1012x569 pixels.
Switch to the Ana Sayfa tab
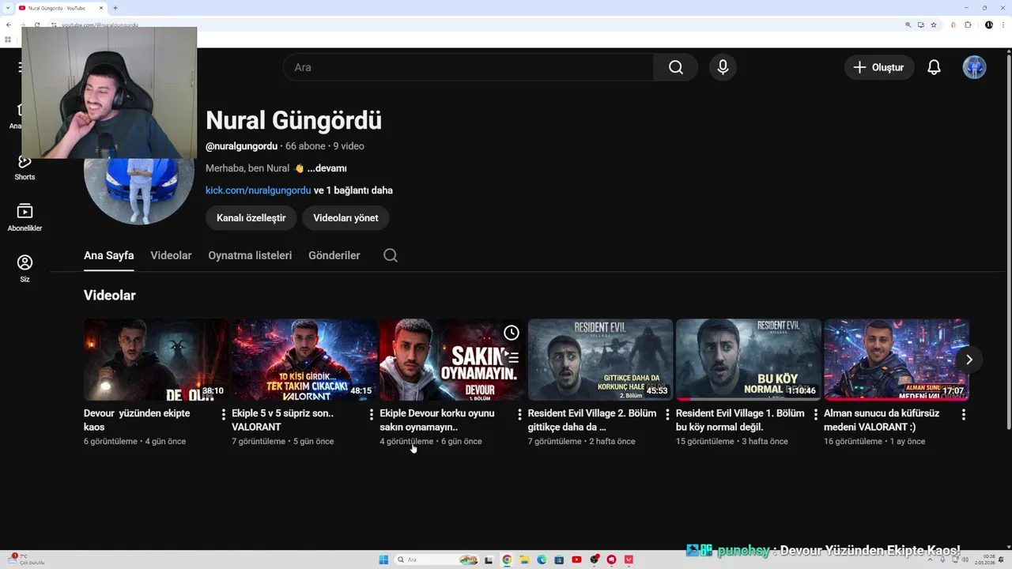point(108,255)
